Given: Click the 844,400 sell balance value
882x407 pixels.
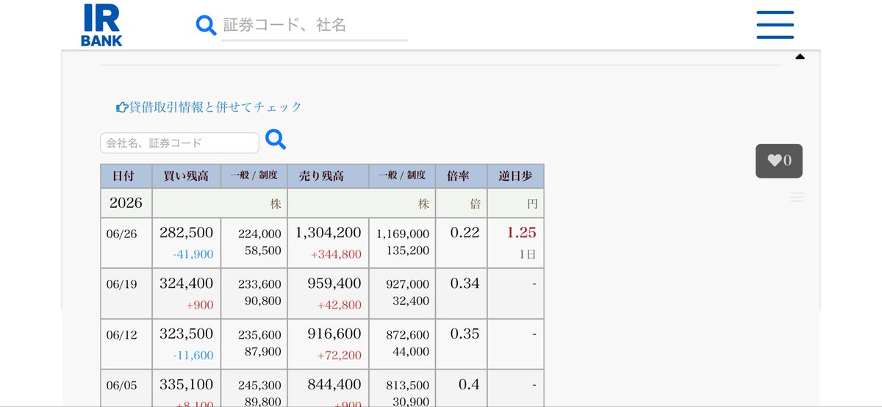Looking at the screenshot, I should [x=334, y=384].
